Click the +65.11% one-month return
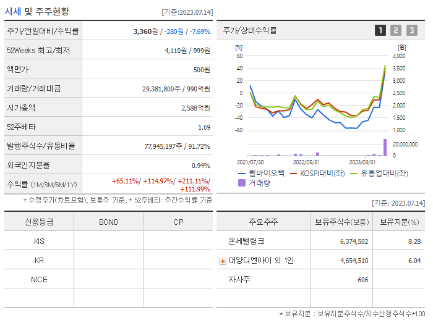Screen dimensions: 433x323 coord(126,181)
